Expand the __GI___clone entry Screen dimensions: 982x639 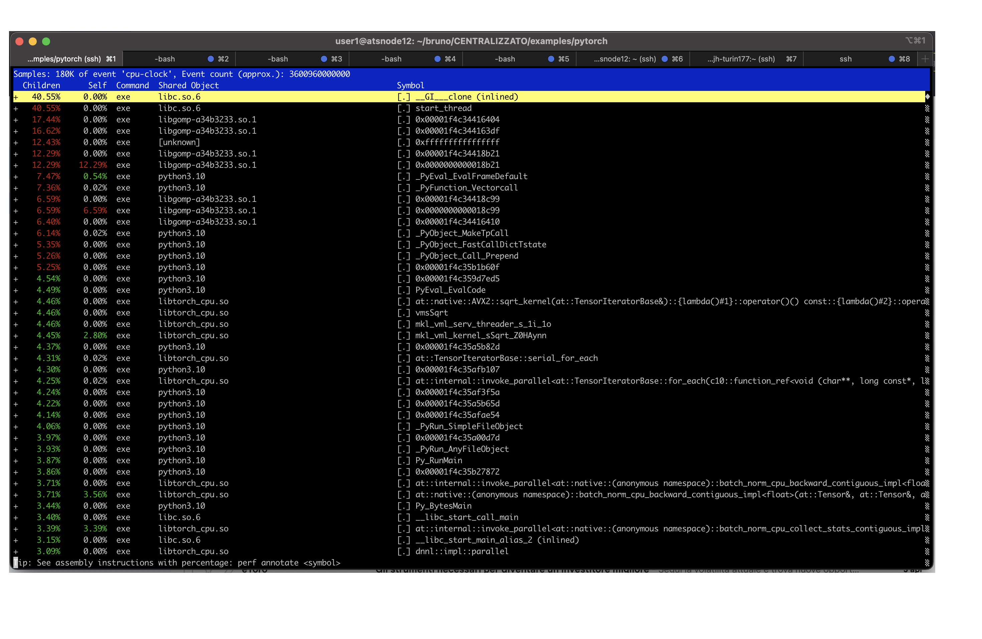(x=16, y=97)
